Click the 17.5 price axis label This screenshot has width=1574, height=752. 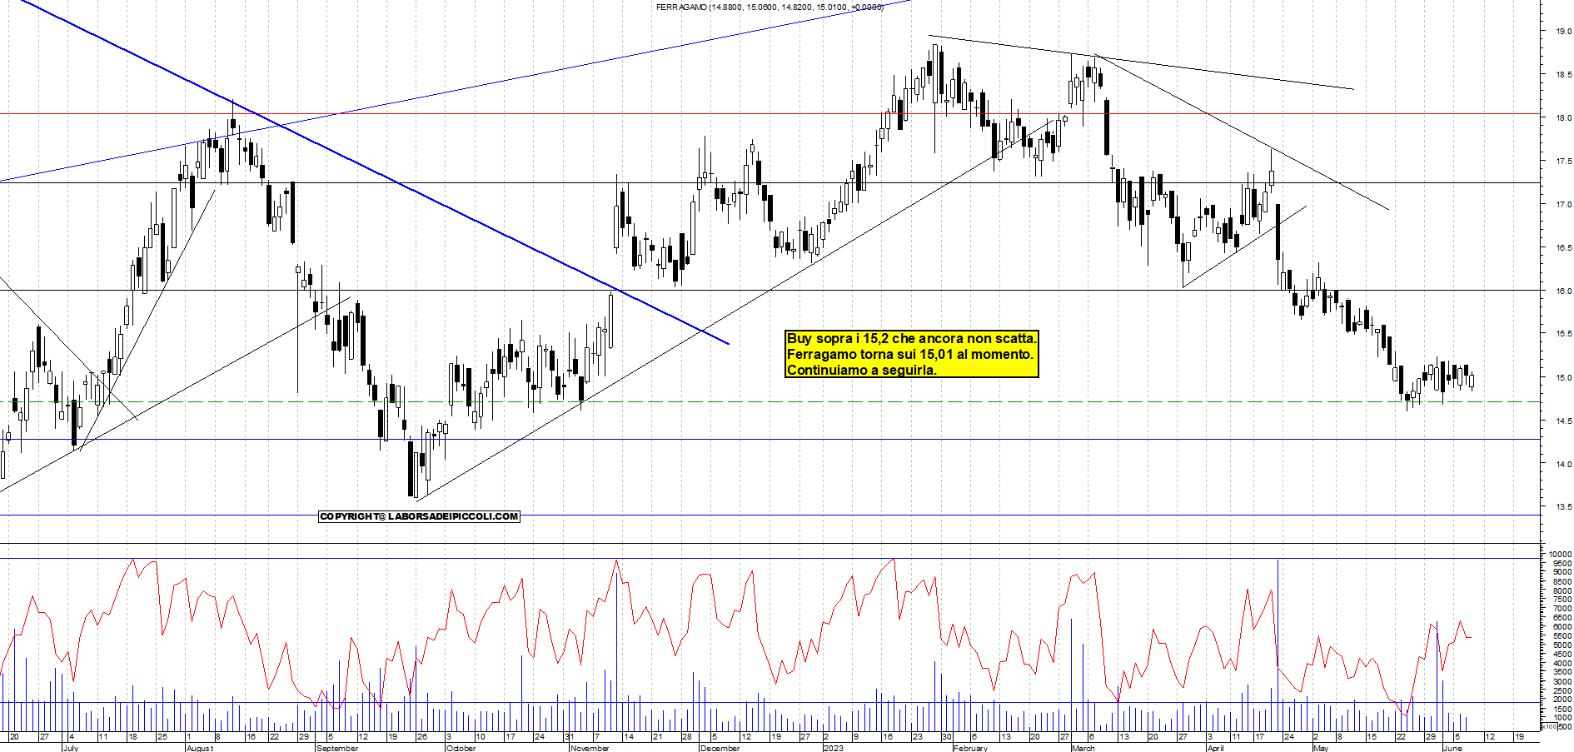click(x=1562, y=162)
